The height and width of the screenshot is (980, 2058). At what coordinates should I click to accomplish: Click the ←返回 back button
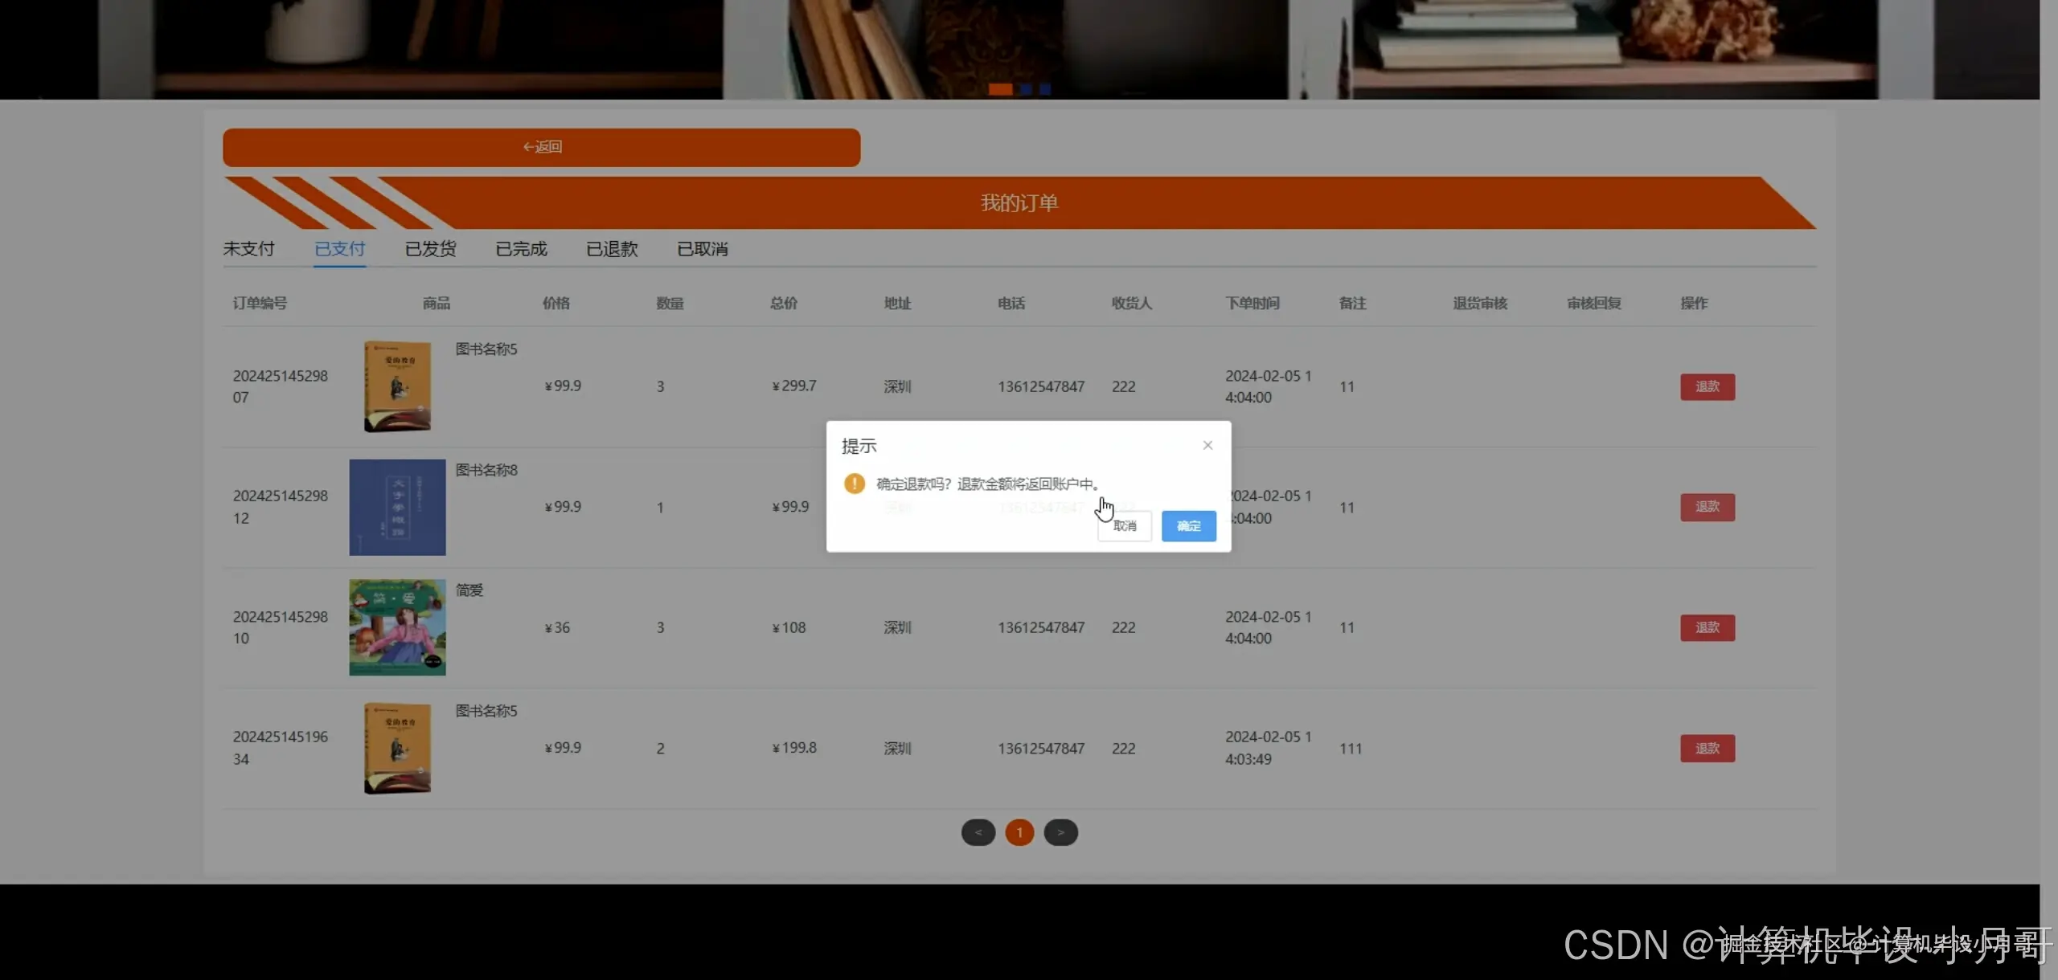click(541, 147)
